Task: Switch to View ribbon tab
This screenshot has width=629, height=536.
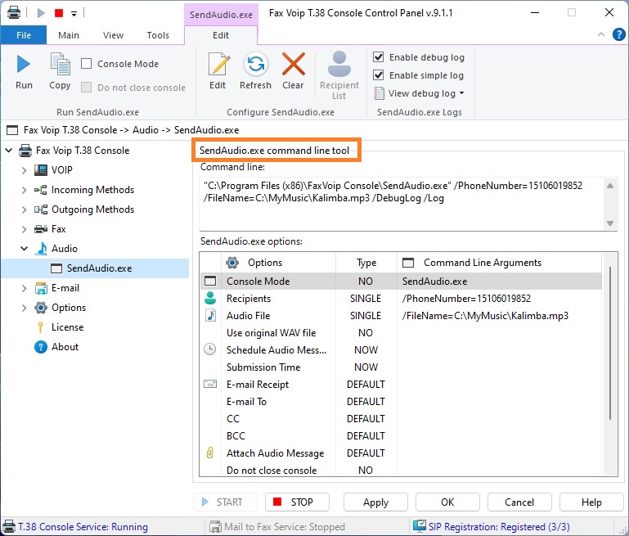Action: [x=113, y=35]
